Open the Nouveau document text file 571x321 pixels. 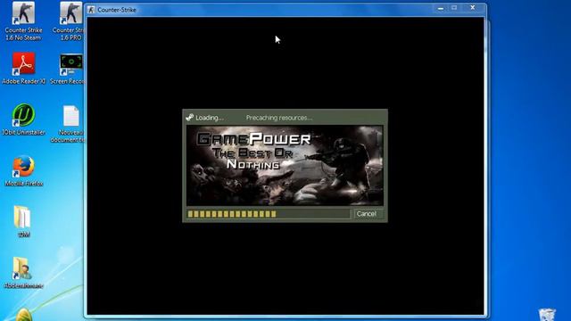point(70,124)
